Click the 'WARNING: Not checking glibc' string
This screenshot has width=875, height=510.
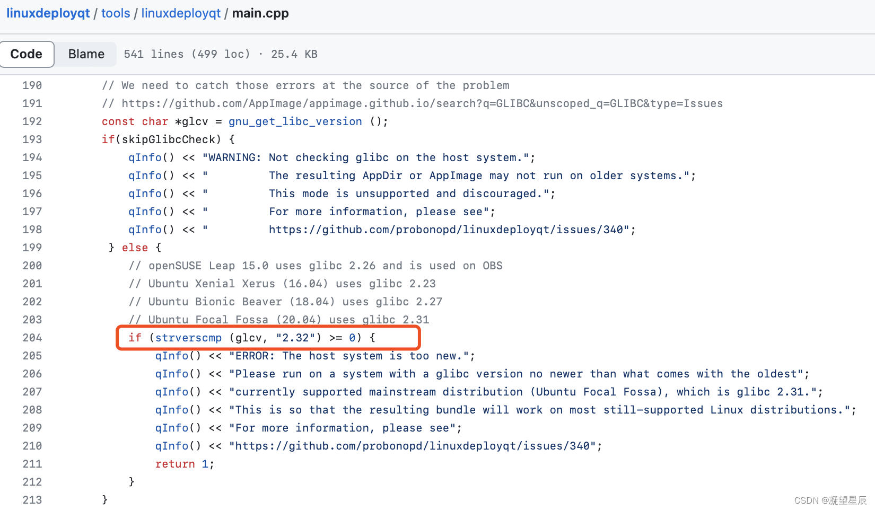click(366, 157)
